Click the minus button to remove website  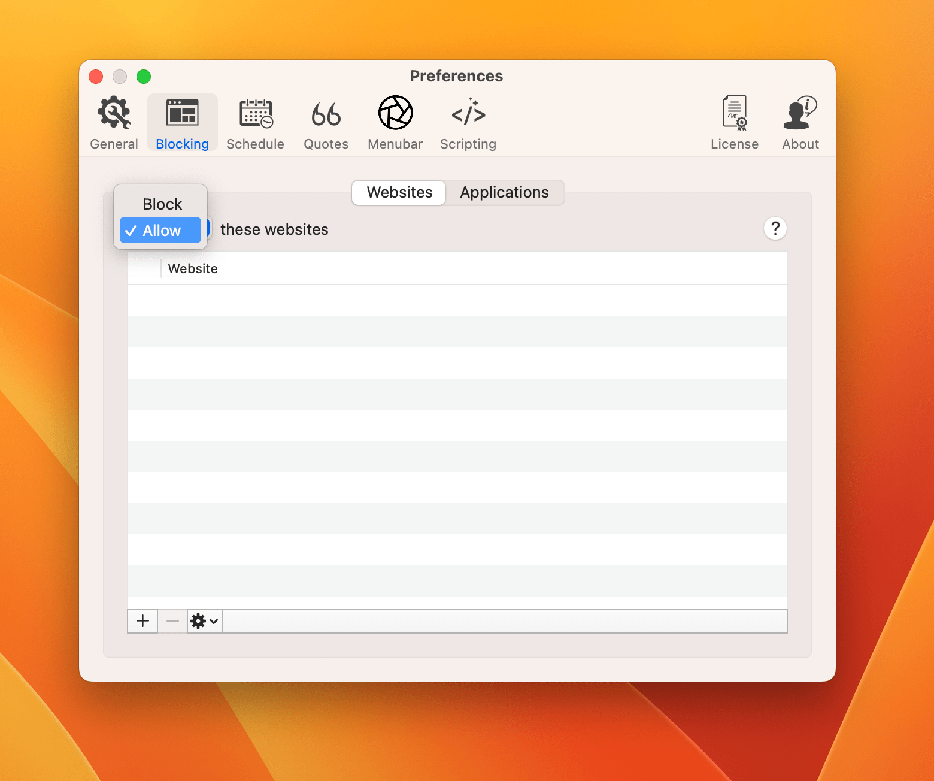(x=172, y=621)
